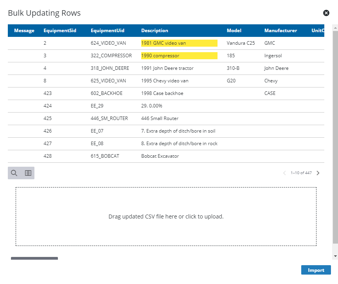Screen dimensions: 338x284
Task: Open the column chooser grid icon
Action: coord(27,173)
